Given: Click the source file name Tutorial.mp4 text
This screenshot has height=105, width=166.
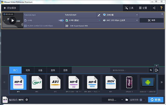Looking at the screenshot, I should pos(30,15).
